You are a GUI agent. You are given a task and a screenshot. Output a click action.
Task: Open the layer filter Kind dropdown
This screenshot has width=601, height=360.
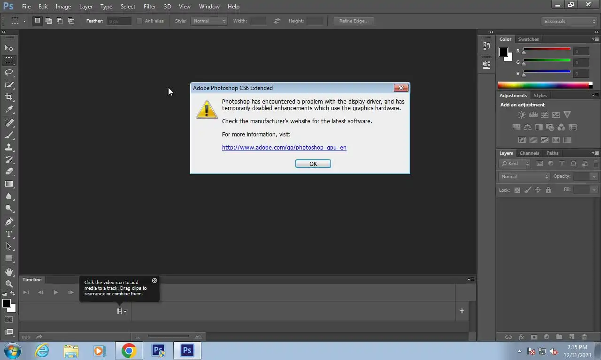[515, 164]
